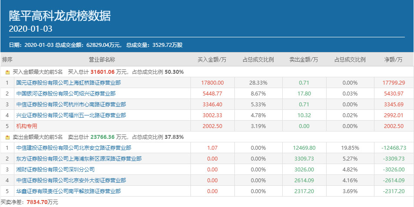Click the 买入金额/万 column header
This screenshot has height=207, width=414.
pos(212,59)
